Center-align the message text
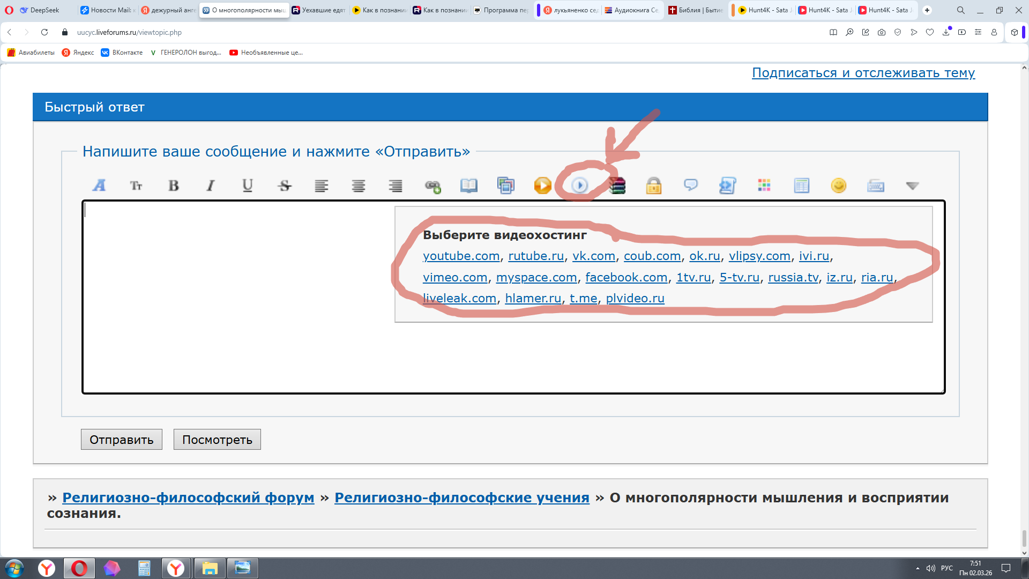Viewport: 1029px width, 579px height. pyautogui.click(x=359, y=185)
